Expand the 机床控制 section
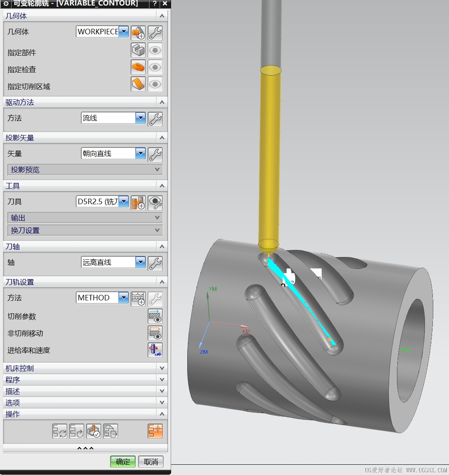Viewport: 449px width, 475px height. [x=85, y=369]
